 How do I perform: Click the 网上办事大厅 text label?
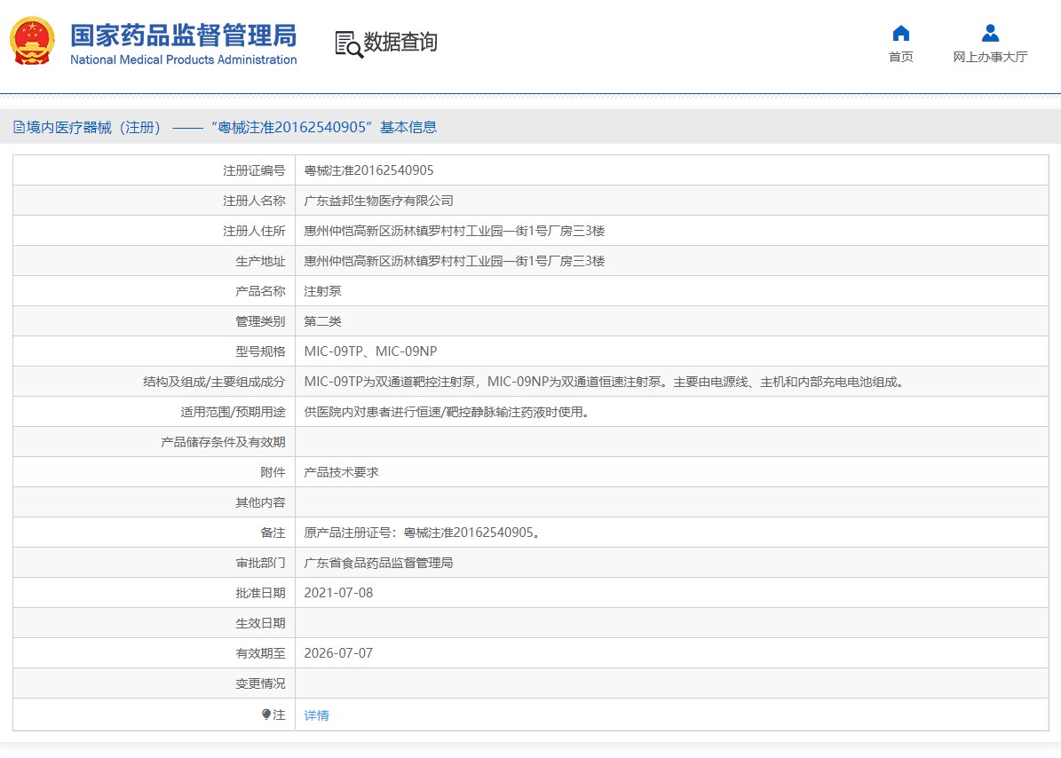click(x=990, y=57)
